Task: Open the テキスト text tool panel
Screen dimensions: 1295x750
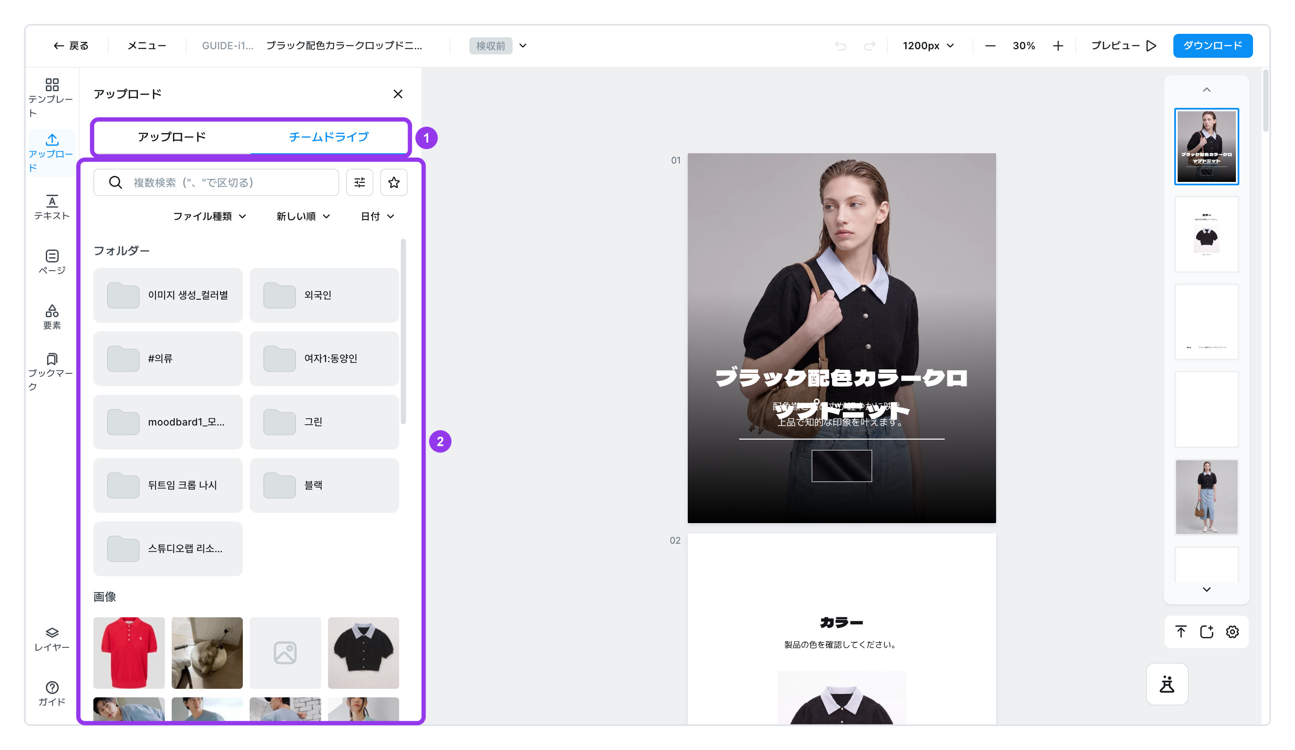Action: [x=51, y=207]
